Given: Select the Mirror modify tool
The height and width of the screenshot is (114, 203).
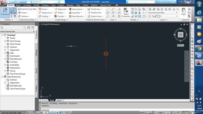Looking at the screenshot, I should coord(140,13).
